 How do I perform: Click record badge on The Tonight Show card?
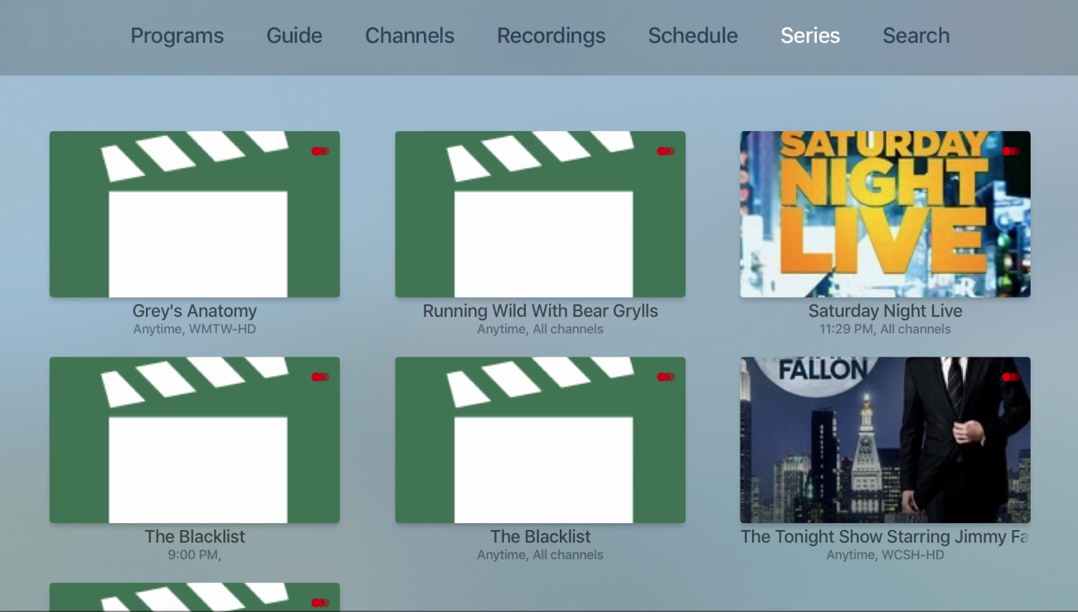[x=1011, y=377]
